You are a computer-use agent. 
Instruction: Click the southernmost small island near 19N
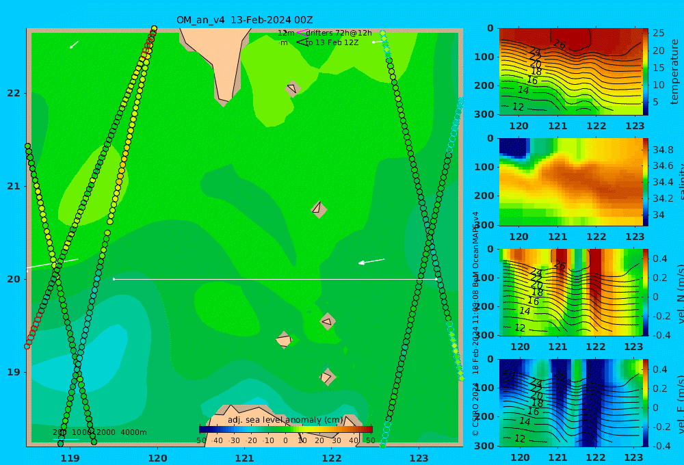coord(327,377)
